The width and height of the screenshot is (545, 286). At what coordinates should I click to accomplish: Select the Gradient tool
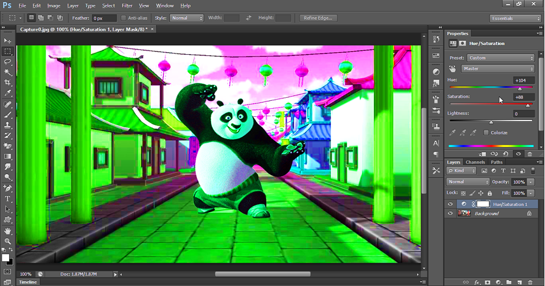[7, 156]
